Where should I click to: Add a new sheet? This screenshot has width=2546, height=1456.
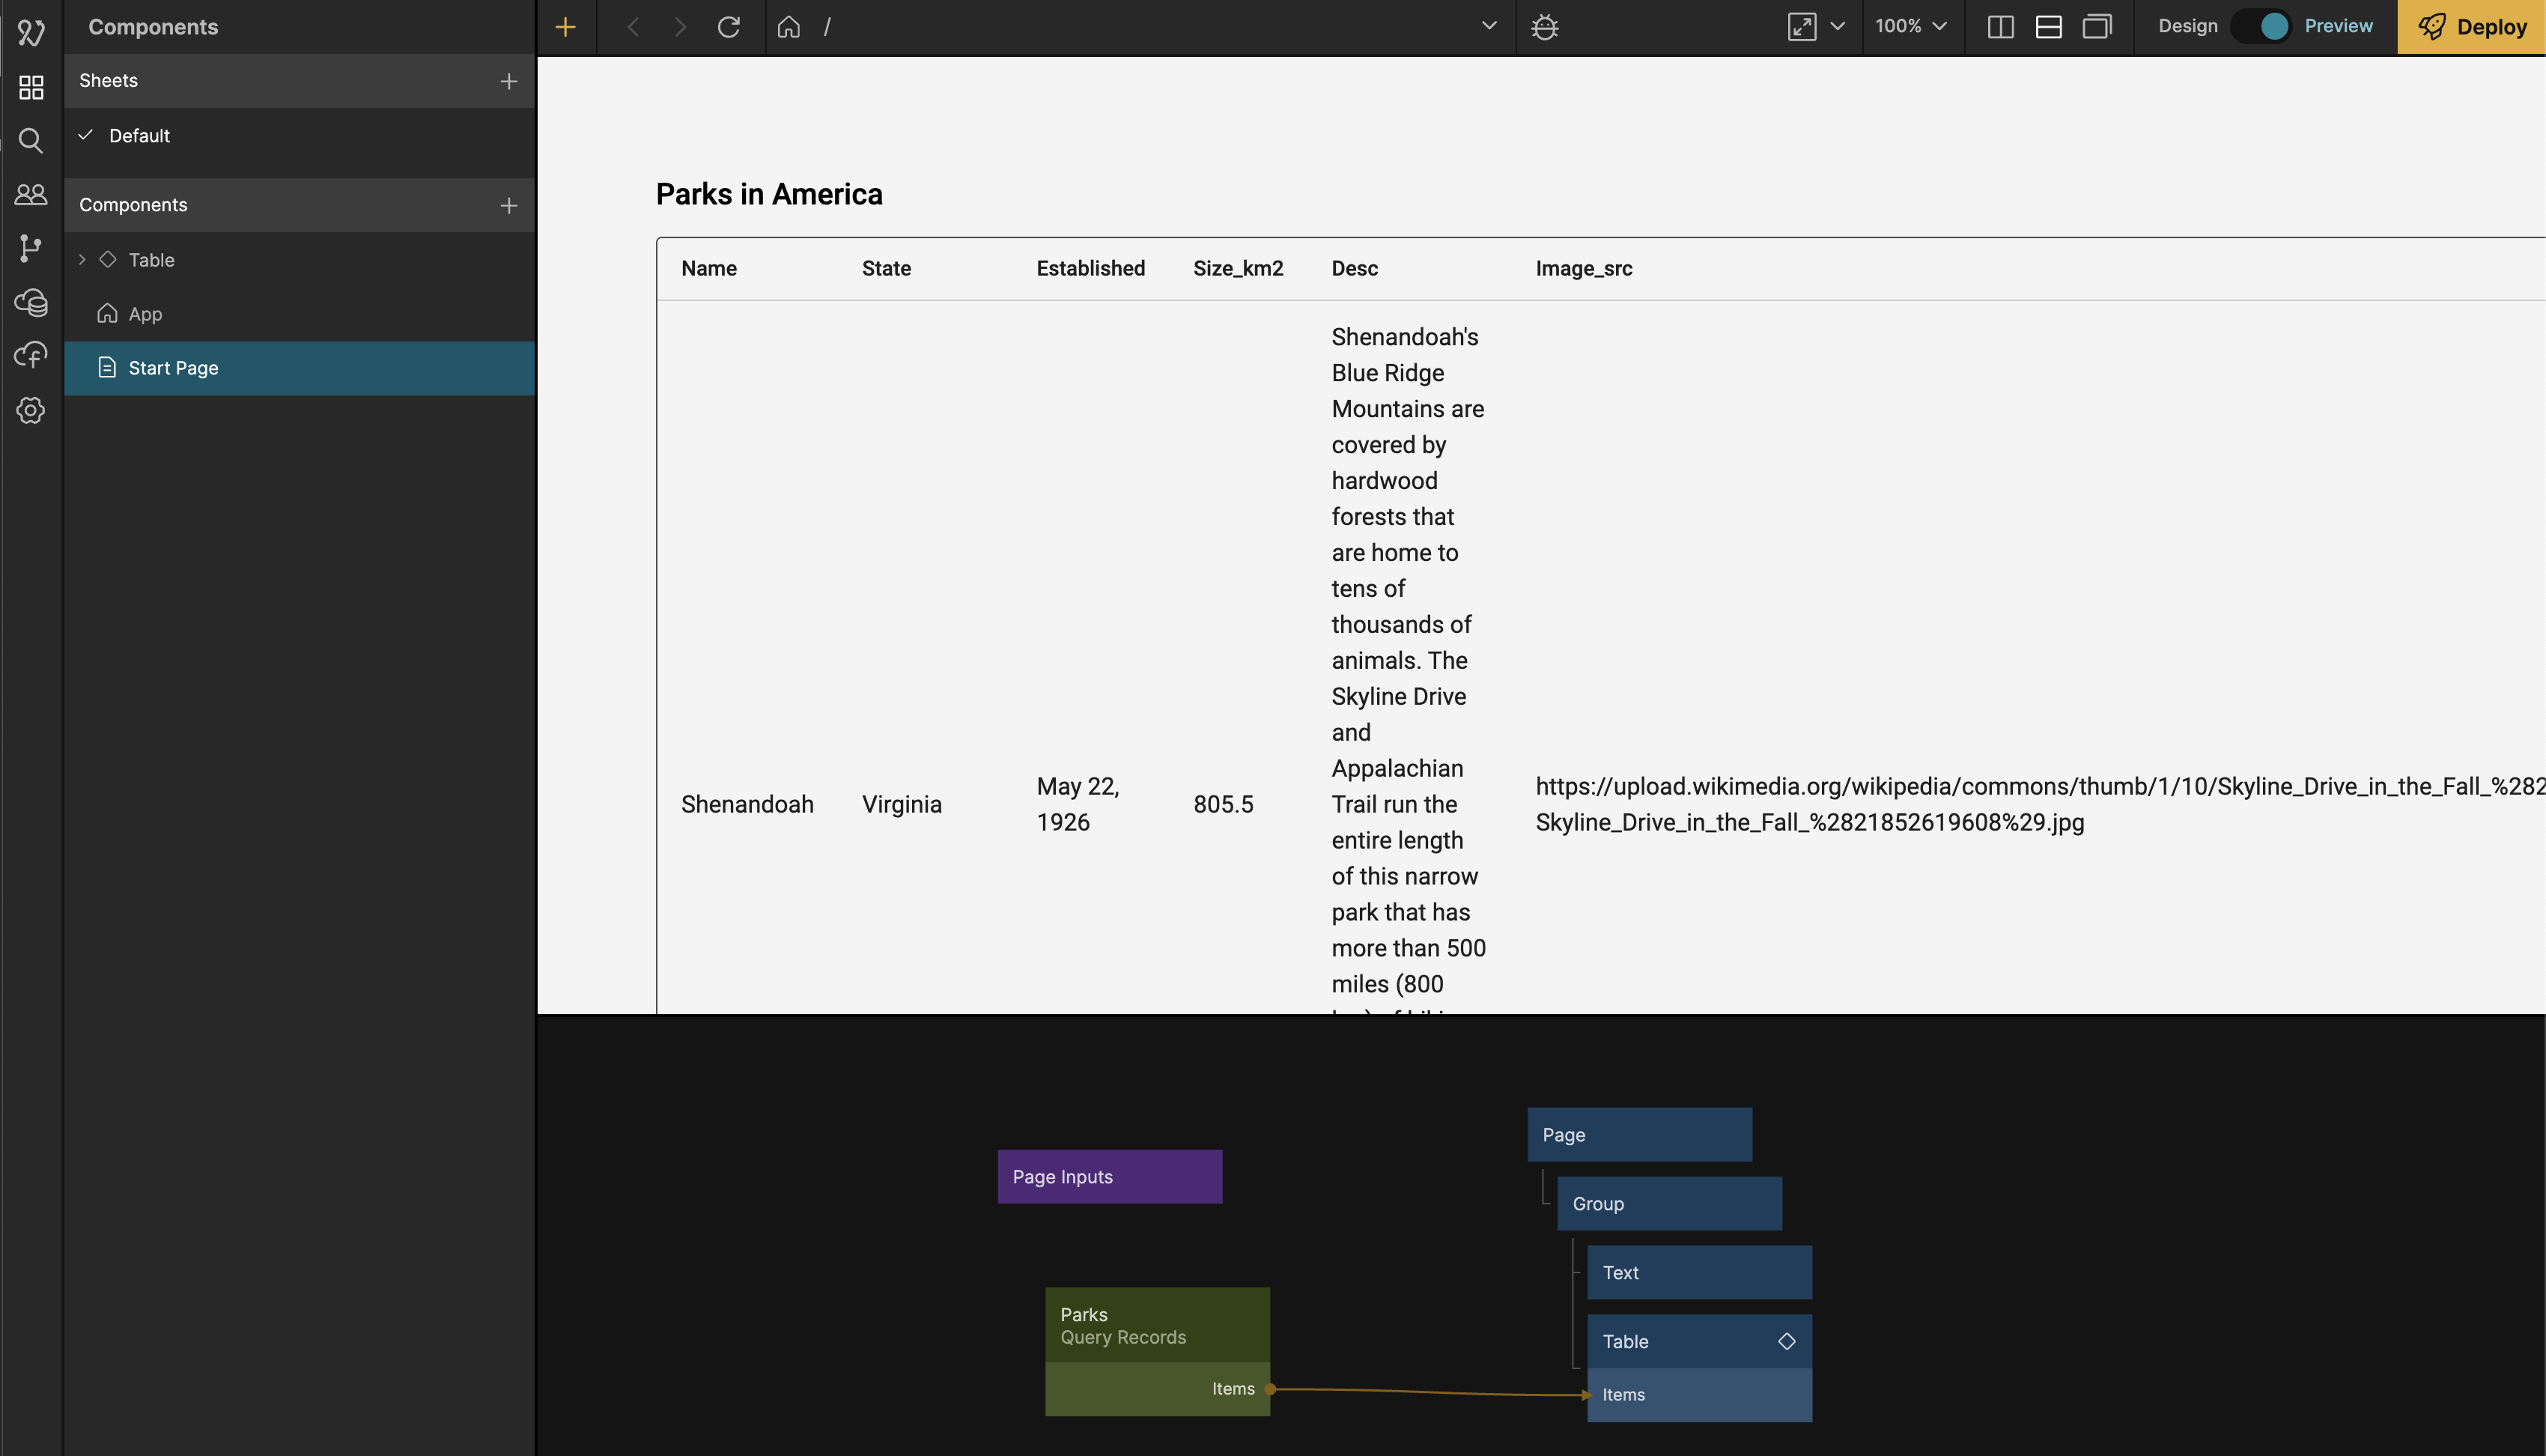click(x=508, y=81)
